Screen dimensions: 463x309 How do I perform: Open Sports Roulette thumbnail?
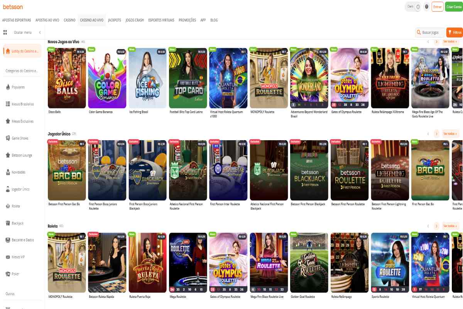pyautogui.click(x=390, y=263)
